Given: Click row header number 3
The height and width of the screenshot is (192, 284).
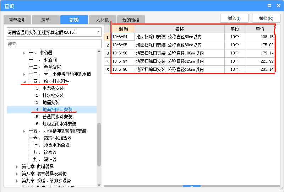Looking at the screenshot, I should (108, 53).
